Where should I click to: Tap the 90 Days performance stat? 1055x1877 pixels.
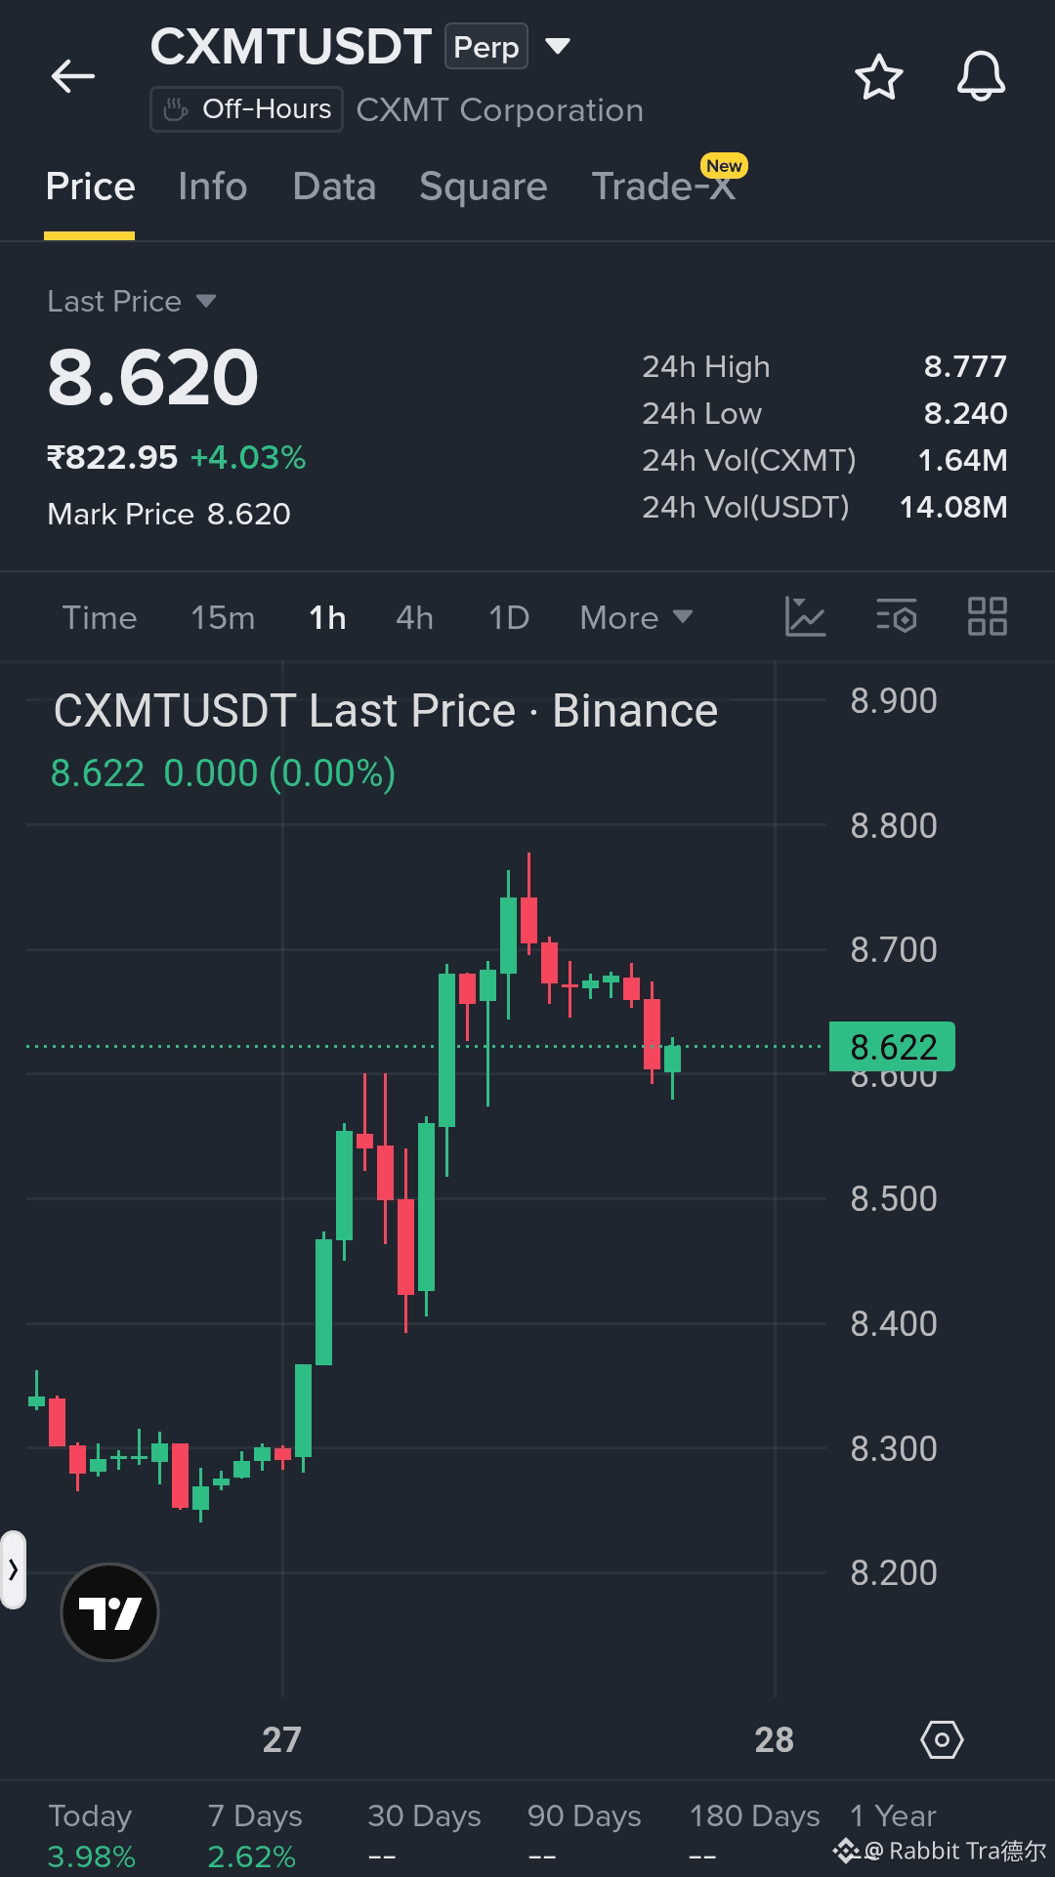584,1836
